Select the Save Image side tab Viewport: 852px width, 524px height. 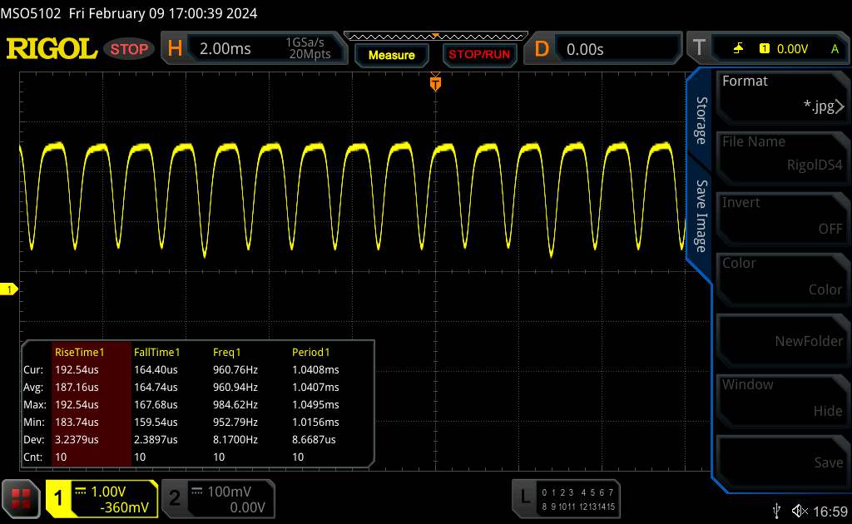point(701,215)
